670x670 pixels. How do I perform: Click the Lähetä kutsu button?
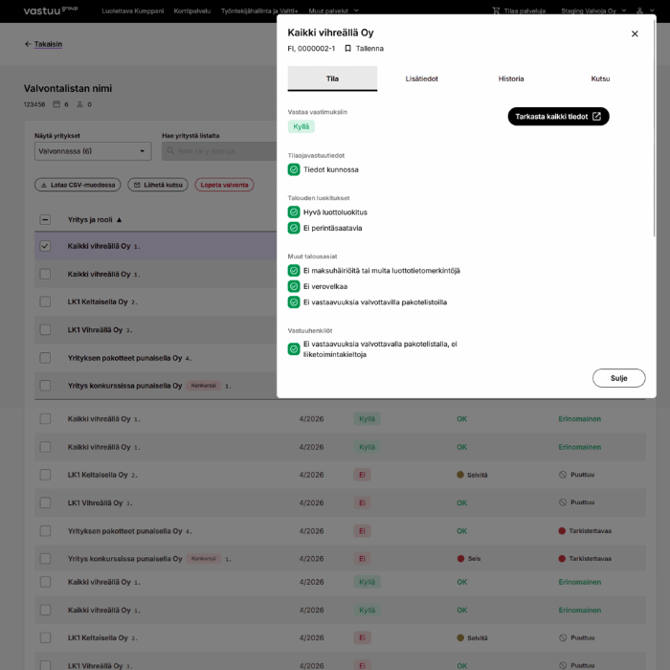pyautogui.click(x=158, y=185)
